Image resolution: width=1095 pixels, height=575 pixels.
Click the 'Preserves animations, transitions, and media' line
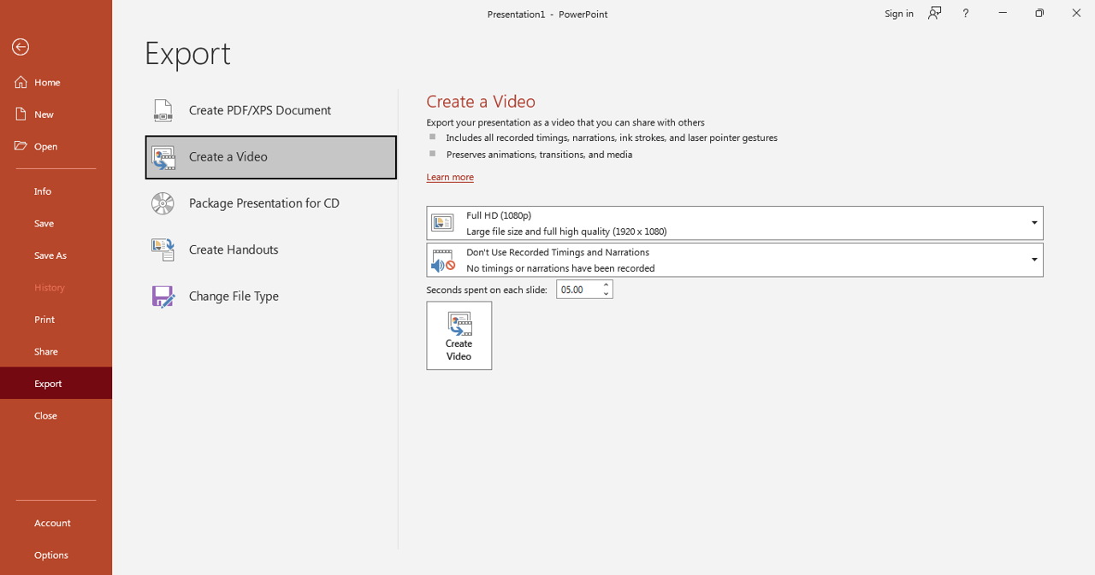tap(540, 155)
